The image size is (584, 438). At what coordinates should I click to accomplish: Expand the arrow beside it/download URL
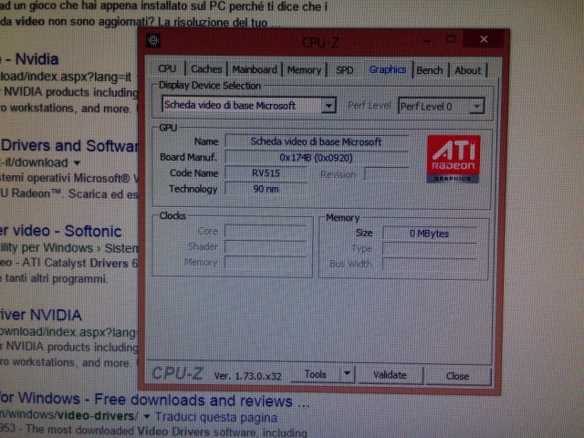pos(77,162)
